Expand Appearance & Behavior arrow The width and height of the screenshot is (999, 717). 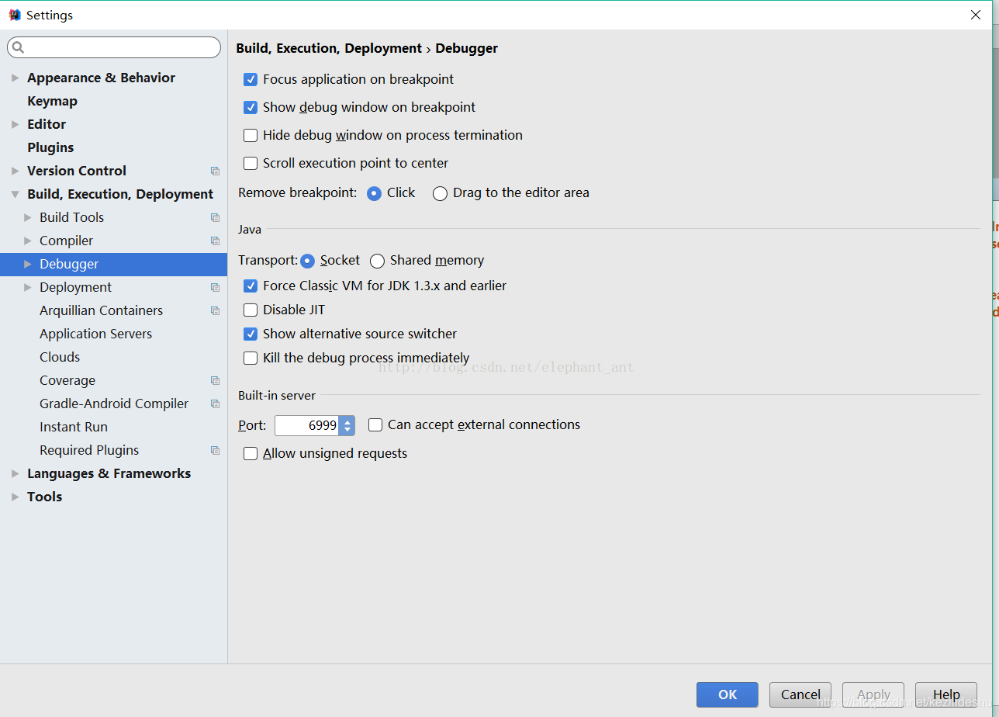(x=15, y=78)
